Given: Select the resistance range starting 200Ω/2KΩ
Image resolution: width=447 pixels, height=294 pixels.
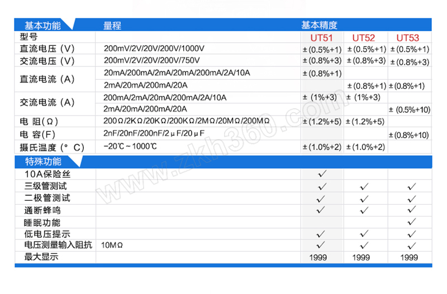Looking at the screenshot, I should (x=186, y=121).
